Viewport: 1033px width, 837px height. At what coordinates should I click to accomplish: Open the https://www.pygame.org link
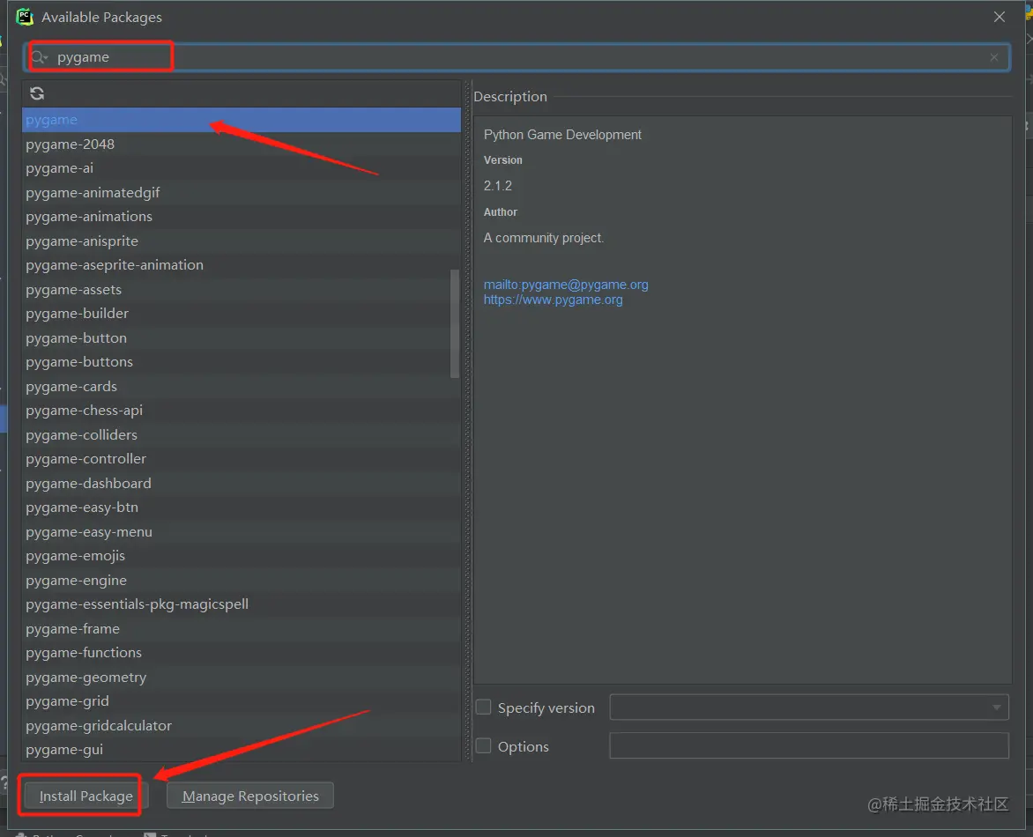pos(553,300)
